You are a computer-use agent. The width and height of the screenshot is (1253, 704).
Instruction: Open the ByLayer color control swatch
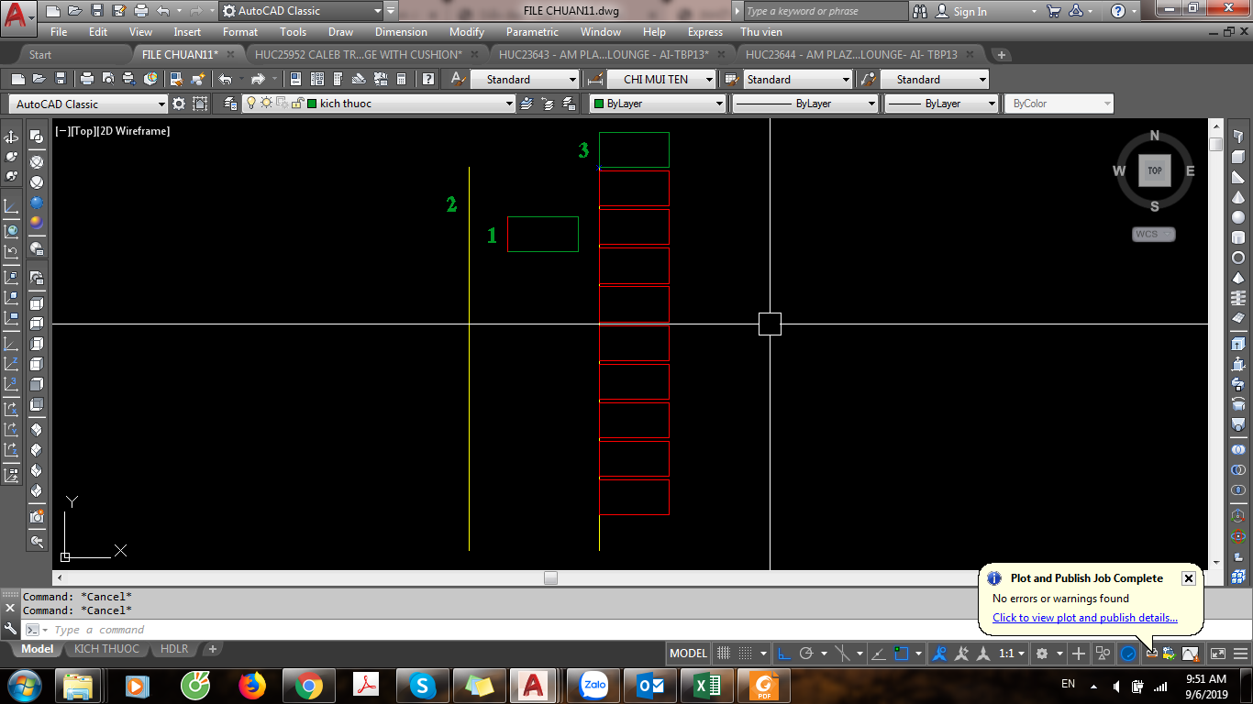(657, 104)
